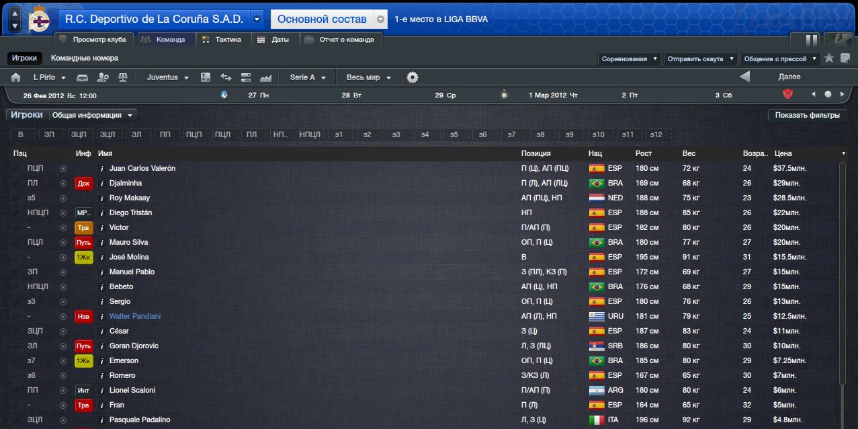Open the Отправить скаута dropdown

coord(700,58)
